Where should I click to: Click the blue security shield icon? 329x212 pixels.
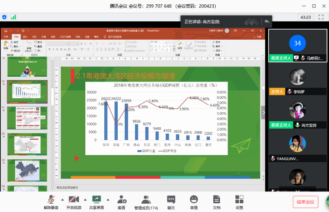4,17
